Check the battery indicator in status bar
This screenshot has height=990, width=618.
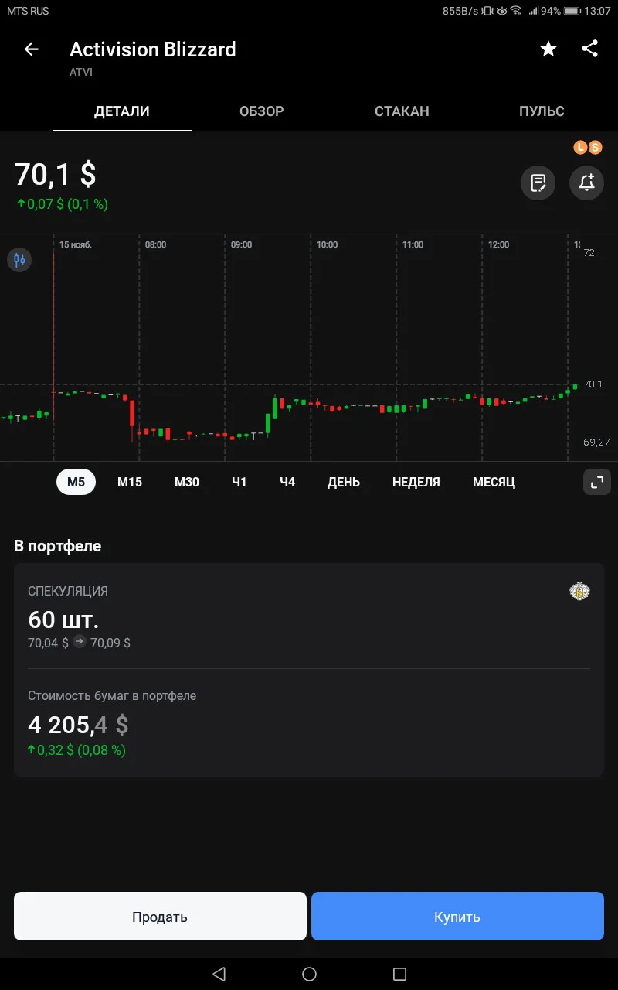pos(572,11)
